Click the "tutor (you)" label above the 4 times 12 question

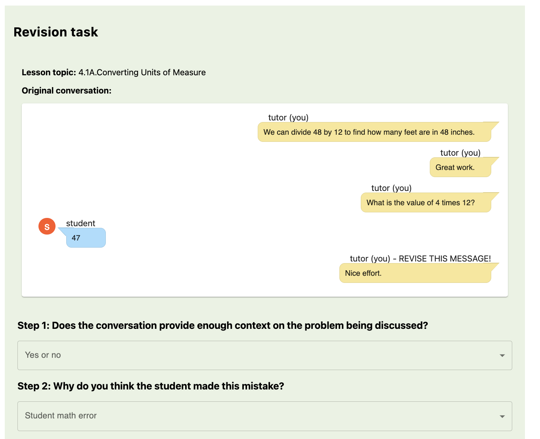pos(391,188)
